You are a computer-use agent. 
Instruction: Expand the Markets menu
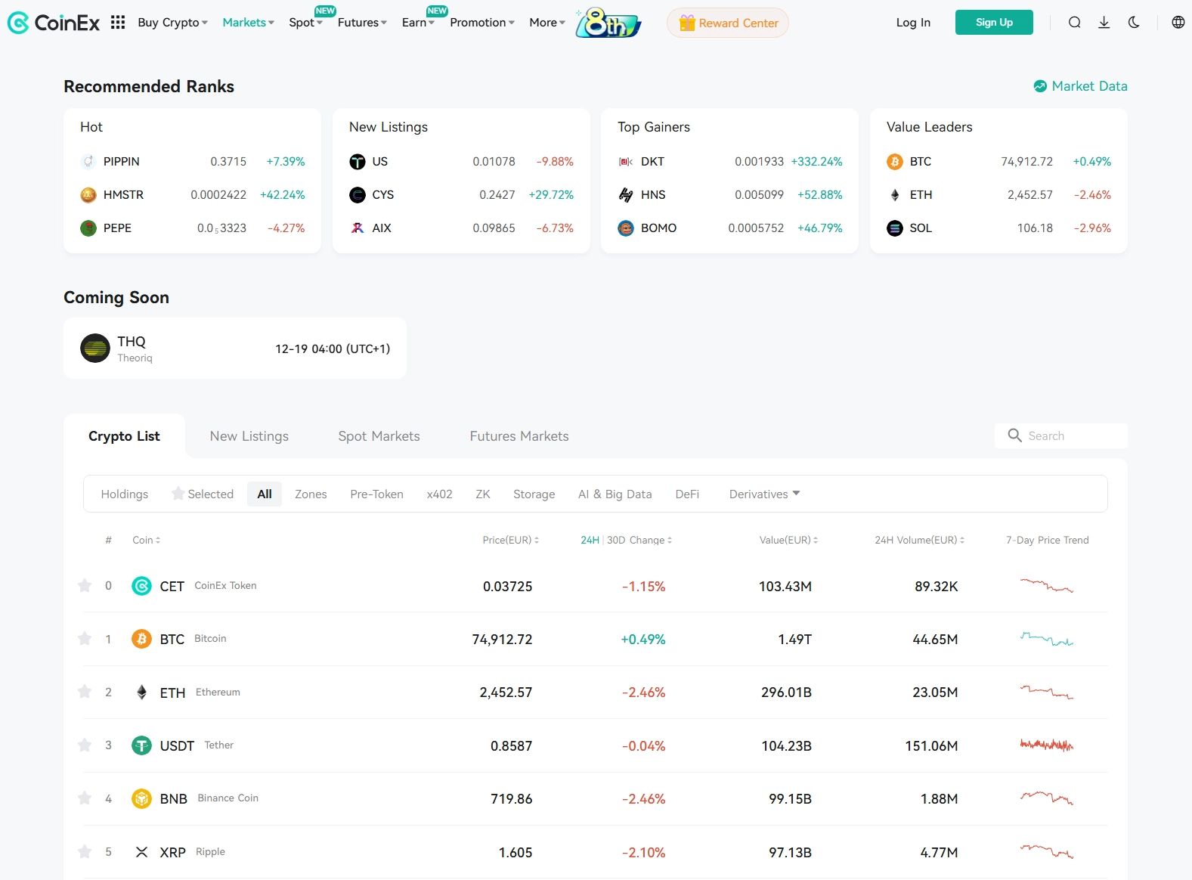pos(248,23)
